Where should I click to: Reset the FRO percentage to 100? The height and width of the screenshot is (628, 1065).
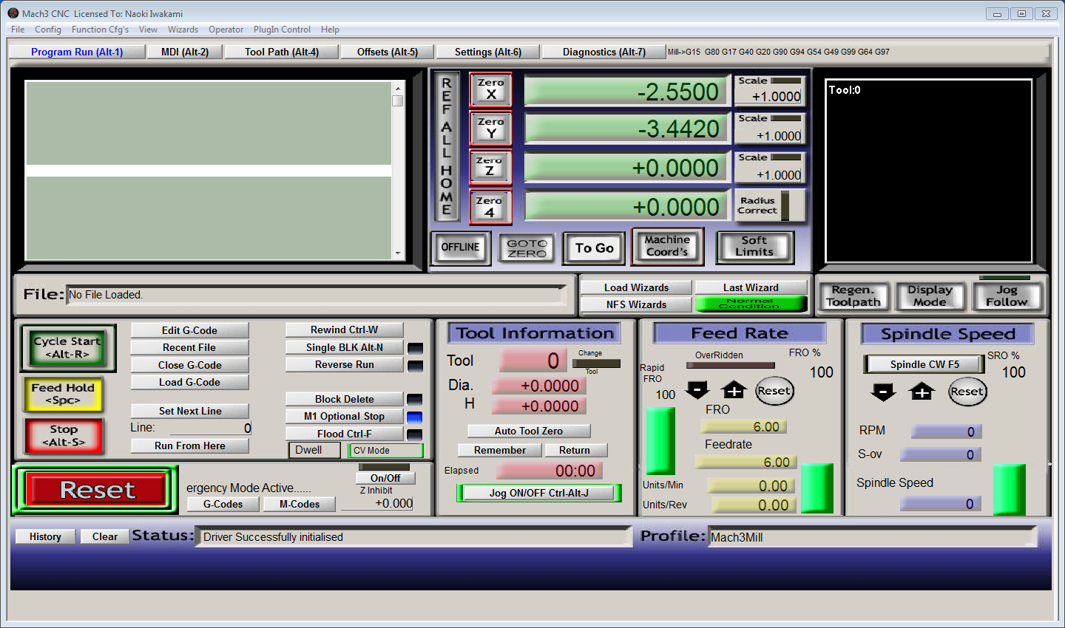click(774, 391)
